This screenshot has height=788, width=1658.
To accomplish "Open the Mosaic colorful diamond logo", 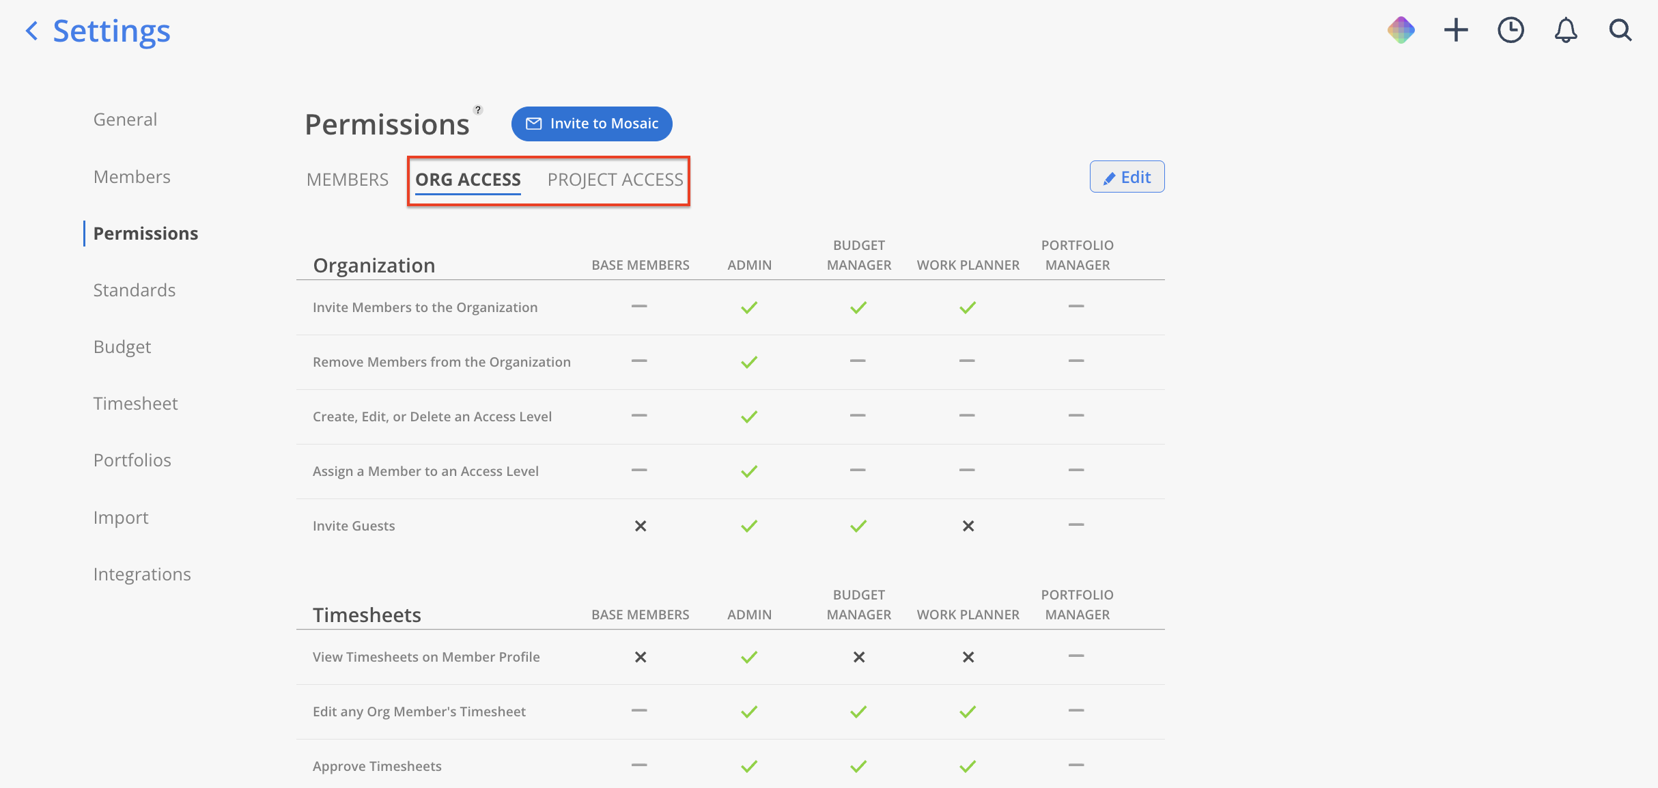I will (x=1401, y=30).
